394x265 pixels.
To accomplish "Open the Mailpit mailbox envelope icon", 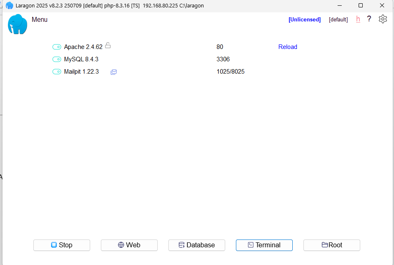I will pos(114,72).
